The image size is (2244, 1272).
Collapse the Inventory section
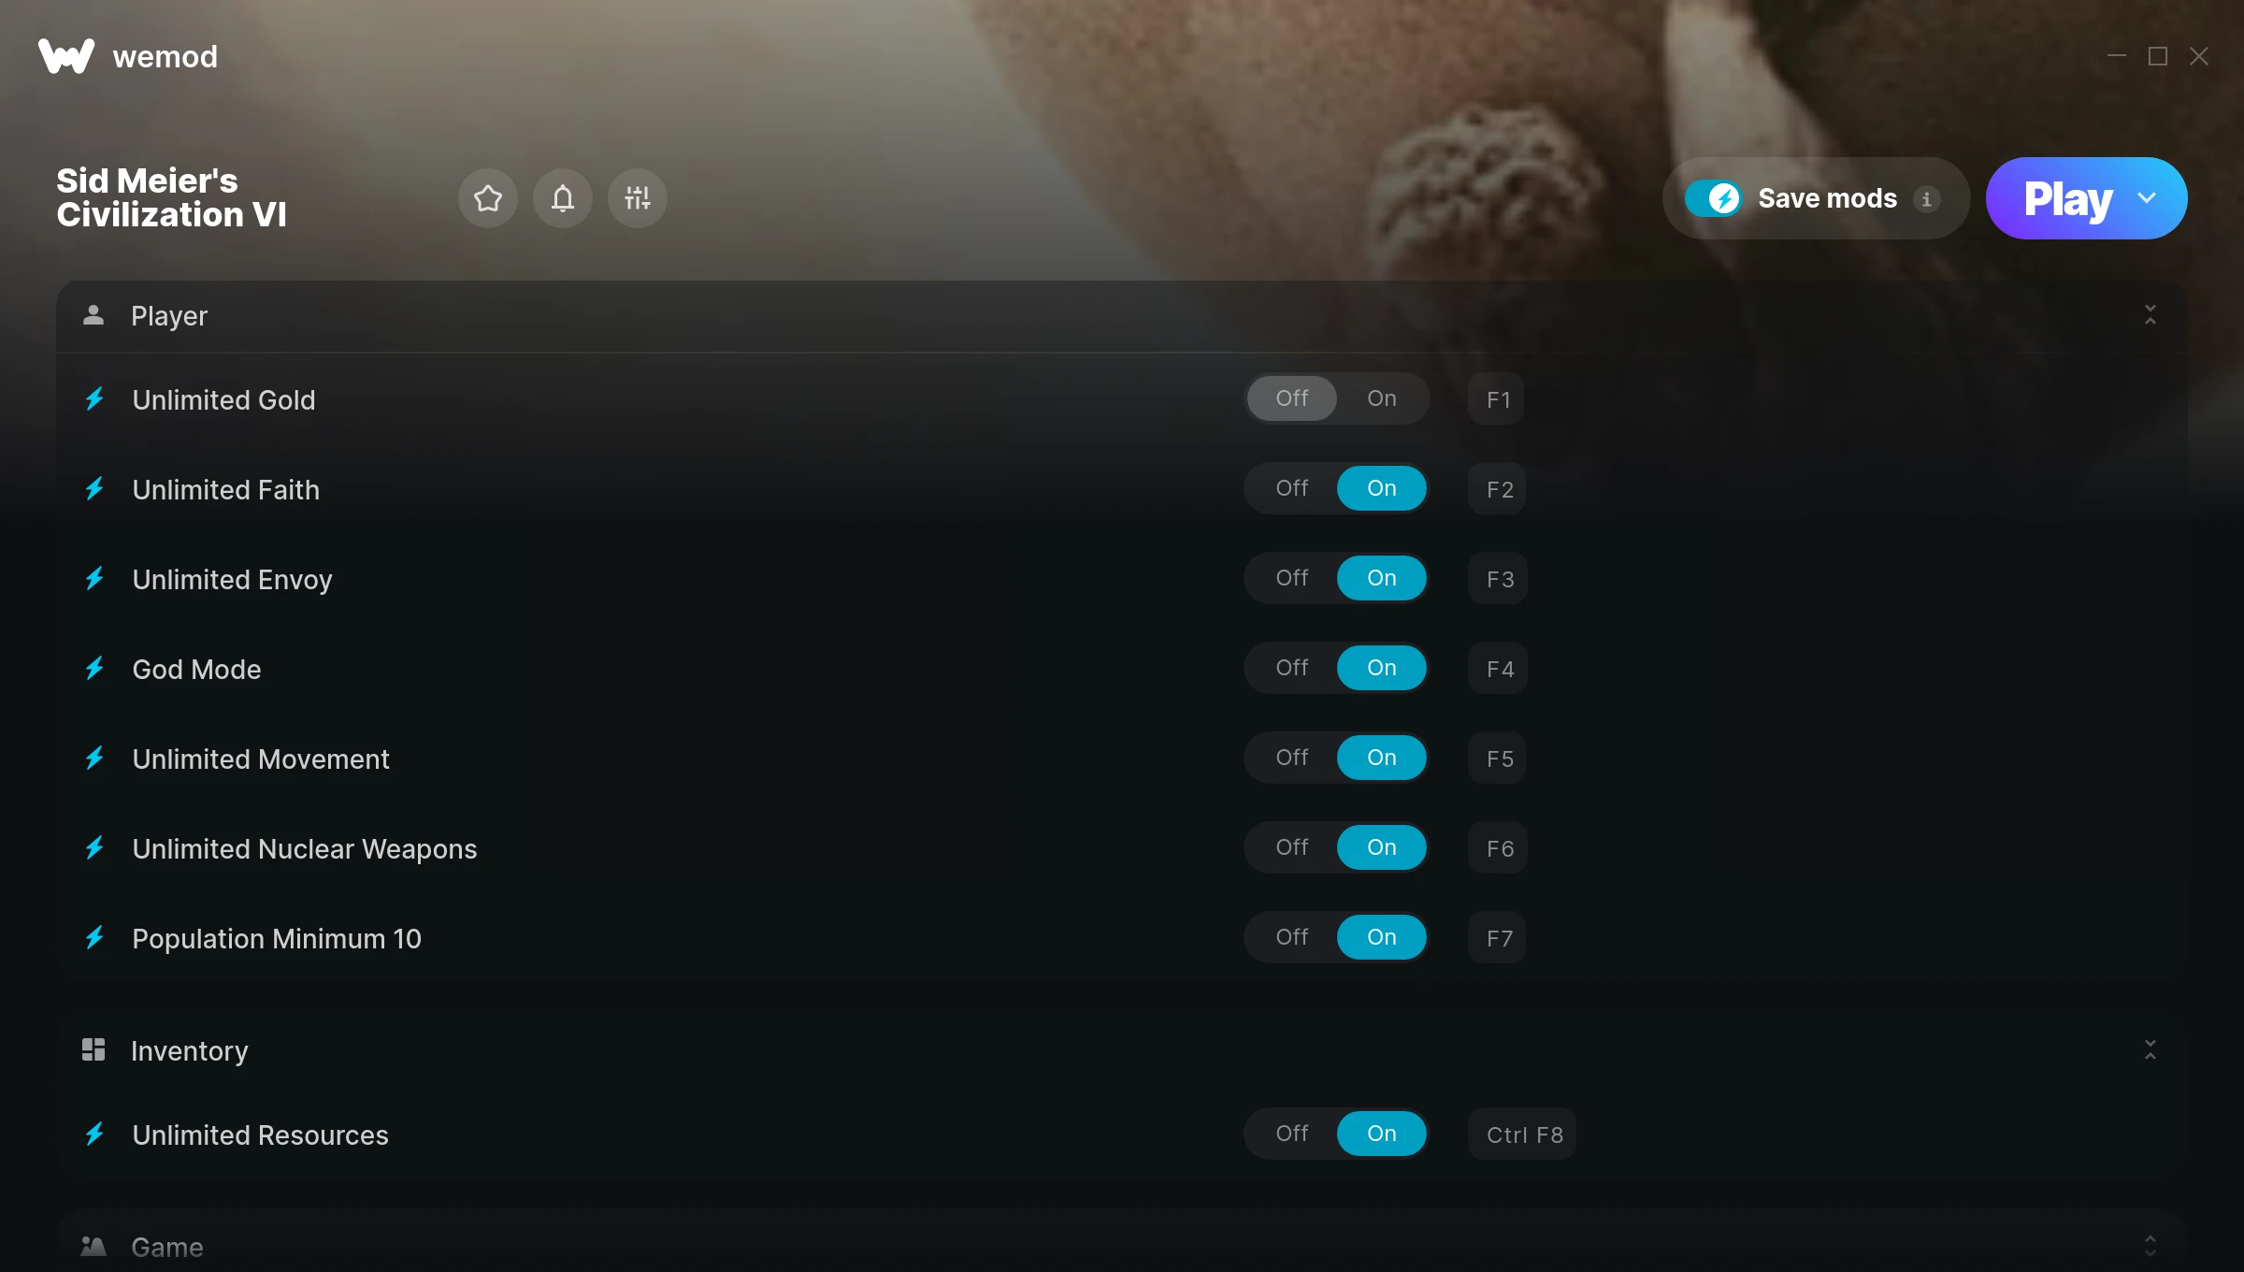click(x=2150, y=1050)
